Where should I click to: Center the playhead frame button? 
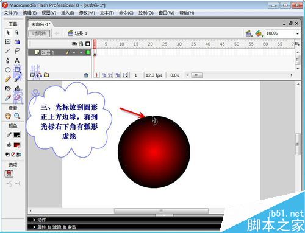click(96, 75)
